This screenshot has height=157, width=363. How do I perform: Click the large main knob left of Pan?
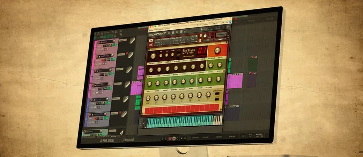[153, 56]
